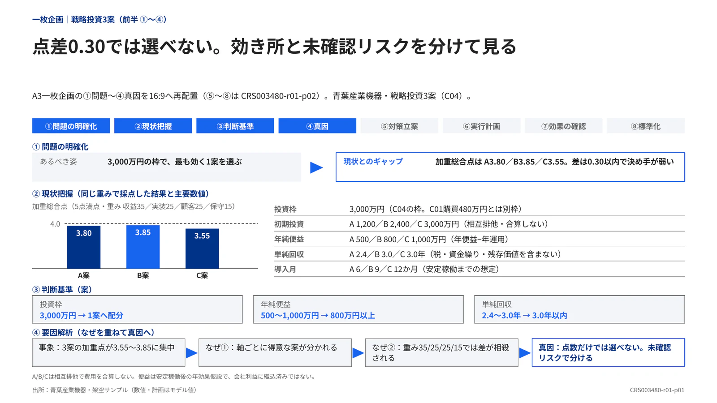Select the あるべき姿 box about 3,000万円の枠
717x403 pixels.
[167, 167]
